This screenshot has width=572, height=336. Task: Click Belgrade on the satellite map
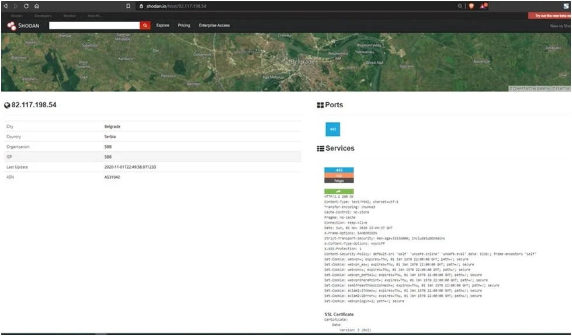[304, 60]
